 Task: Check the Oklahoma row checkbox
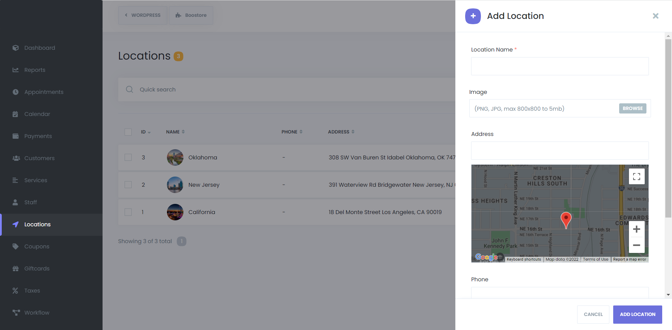128,158
